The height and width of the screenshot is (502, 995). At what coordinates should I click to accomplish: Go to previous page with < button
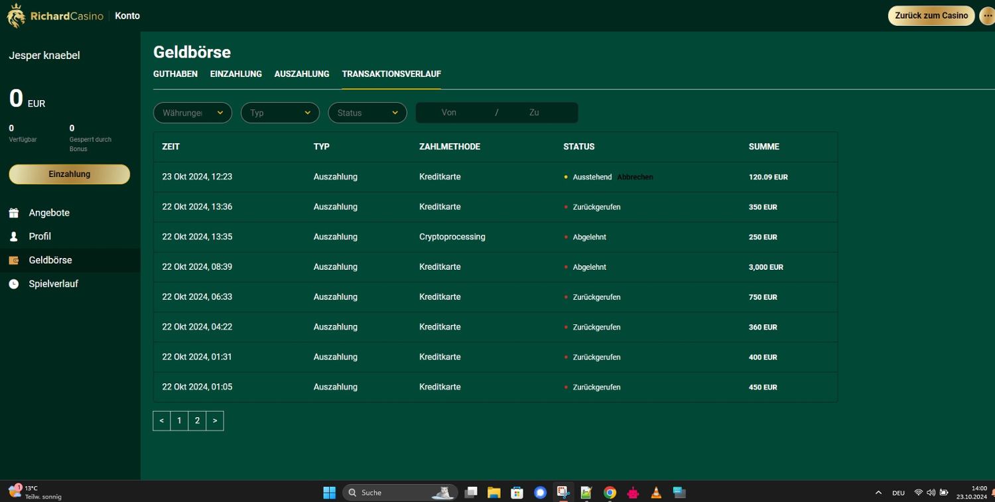coord(162,421)
